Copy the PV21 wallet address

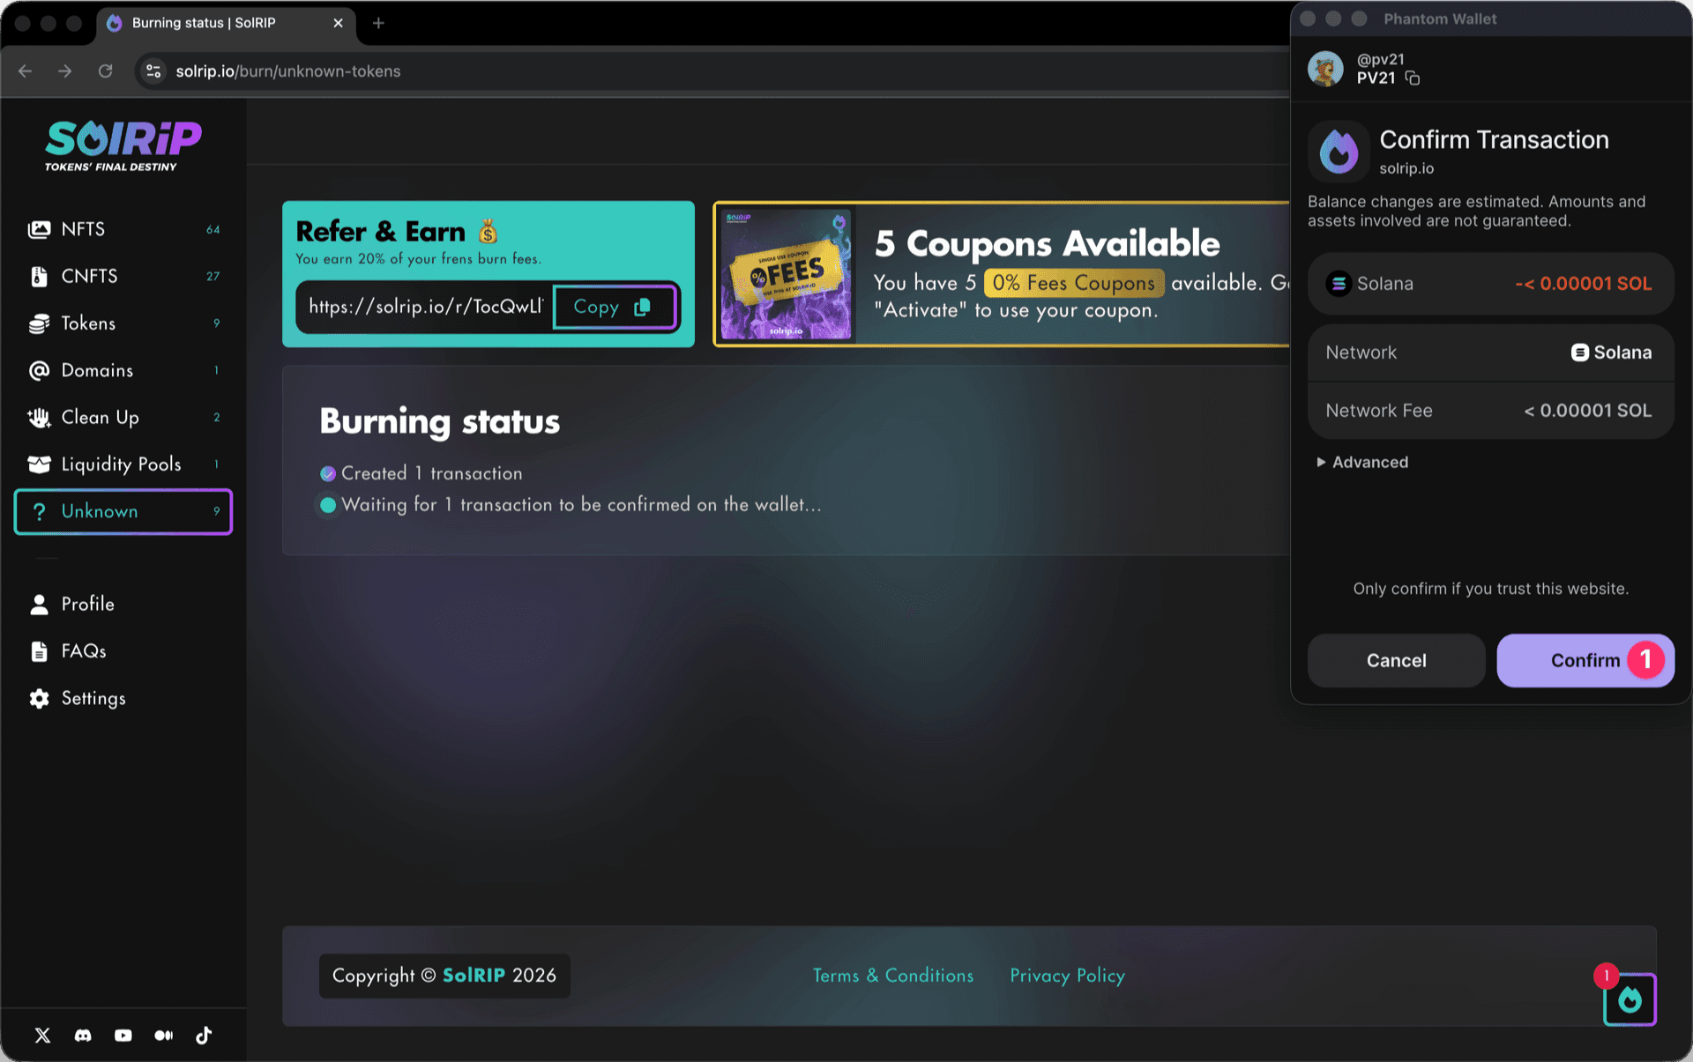[1413, 78]
